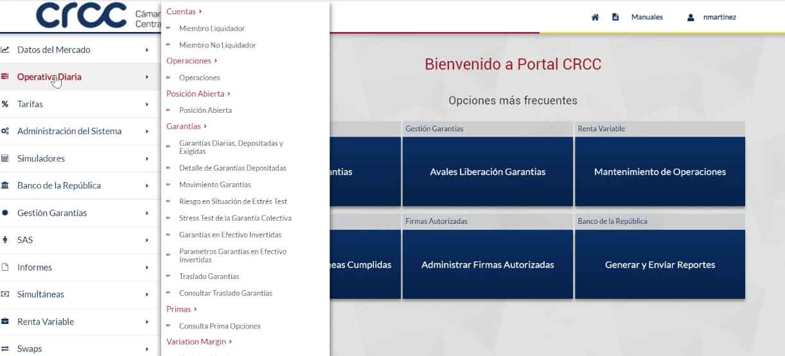
Task: Open the nmartinez user menu
Action: point(719,17)
